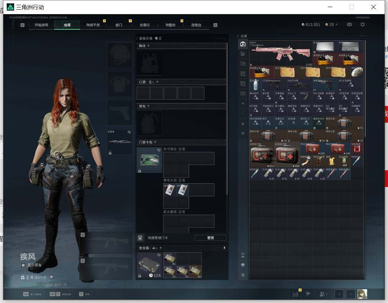Click the empty body armor slot
This screenshot has width=388, height=303.
tap(120, 84)
